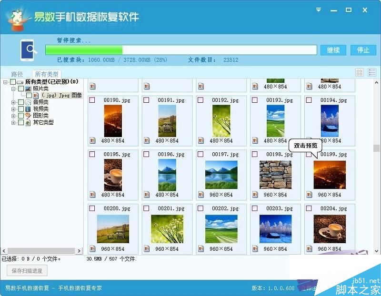This screenshot has width=381, height=296.
Task: Expand the 视频类 tree node
Action: point(13,109)
